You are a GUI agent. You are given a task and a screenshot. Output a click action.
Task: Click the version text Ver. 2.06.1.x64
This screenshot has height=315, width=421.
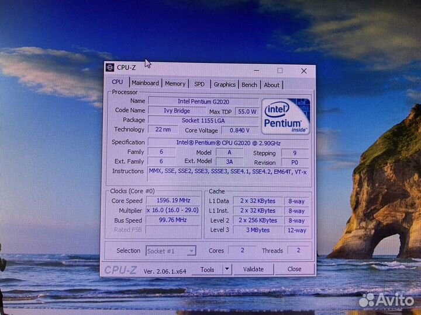165,271
